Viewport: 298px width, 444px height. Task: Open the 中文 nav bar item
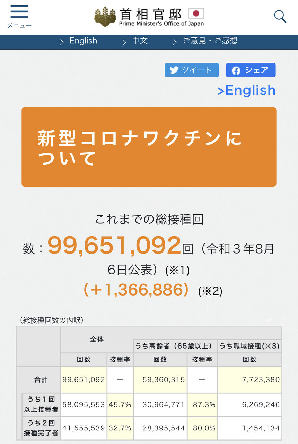coord(140,41)
